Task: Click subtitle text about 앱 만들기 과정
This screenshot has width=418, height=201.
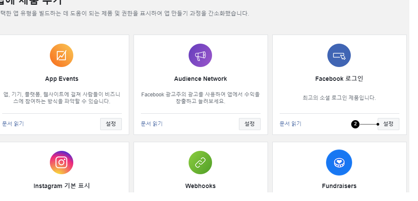Action: click(124, 13)
